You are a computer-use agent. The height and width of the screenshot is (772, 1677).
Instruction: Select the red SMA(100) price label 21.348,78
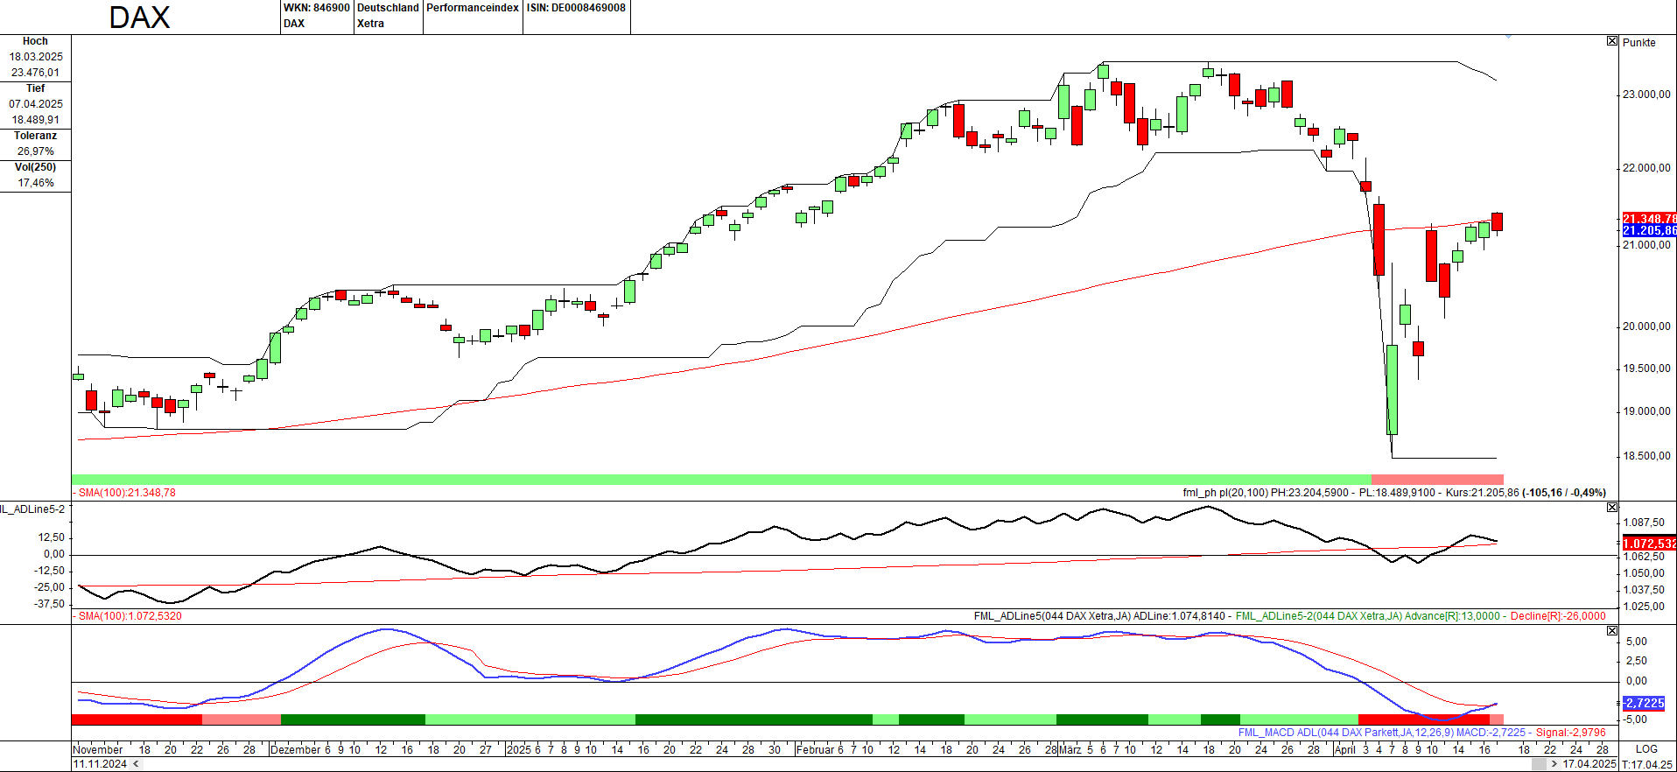point(1649,219)
